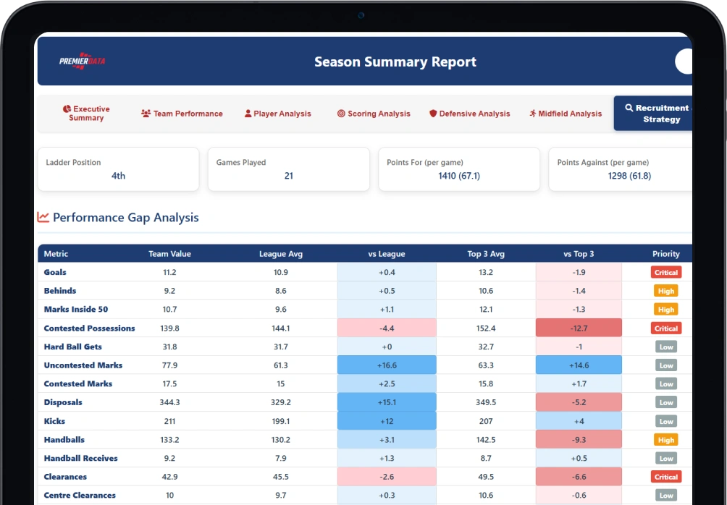The image size is (727, 505).
Task: Click the PremierData logo
Action: pyautogui.click(x=82, y=61)
